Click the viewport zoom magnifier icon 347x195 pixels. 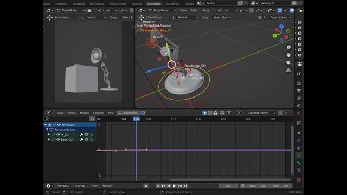288,47
